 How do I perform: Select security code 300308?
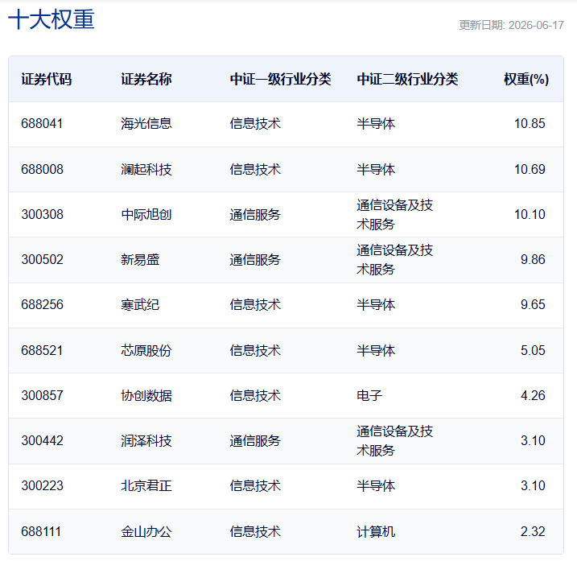(x=42, y=215)
